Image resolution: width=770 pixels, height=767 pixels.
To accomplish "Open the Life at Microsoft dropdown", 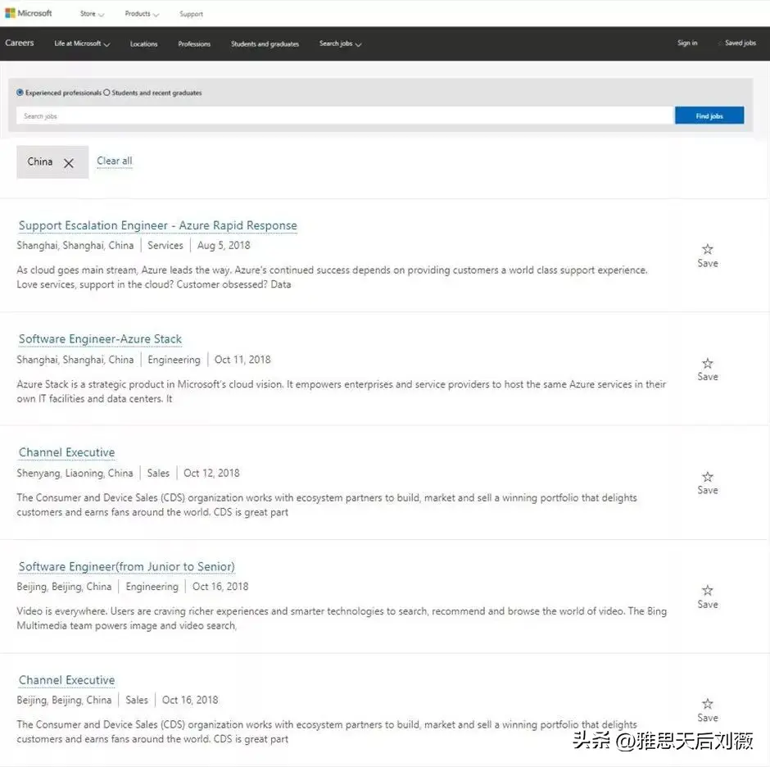I will pos(82,43).
